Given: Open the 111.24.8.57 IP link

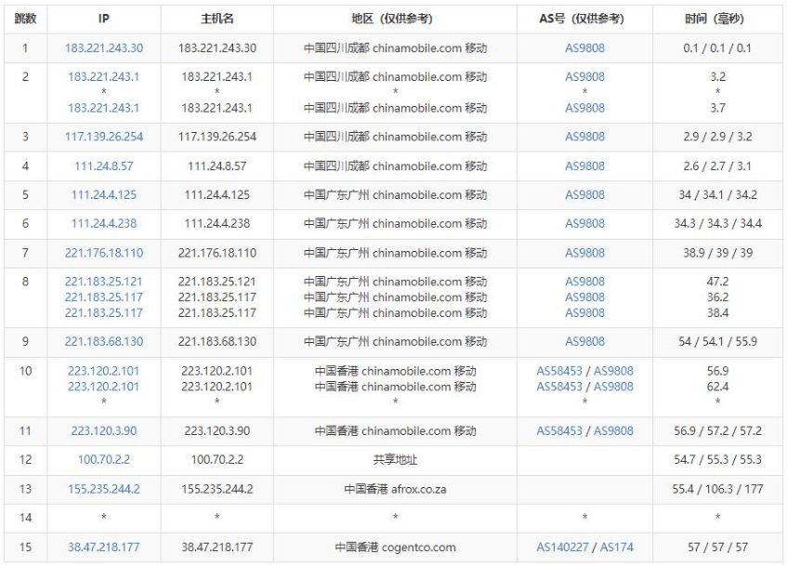Looking at the screenshot, I should (104, 166).
